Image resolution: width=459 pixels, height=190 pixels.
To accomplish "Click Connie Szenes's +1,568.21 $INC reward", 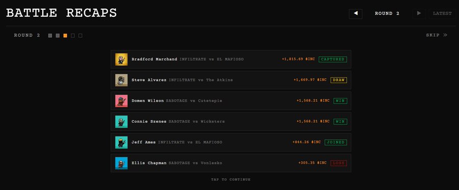I will coord(313,121).
